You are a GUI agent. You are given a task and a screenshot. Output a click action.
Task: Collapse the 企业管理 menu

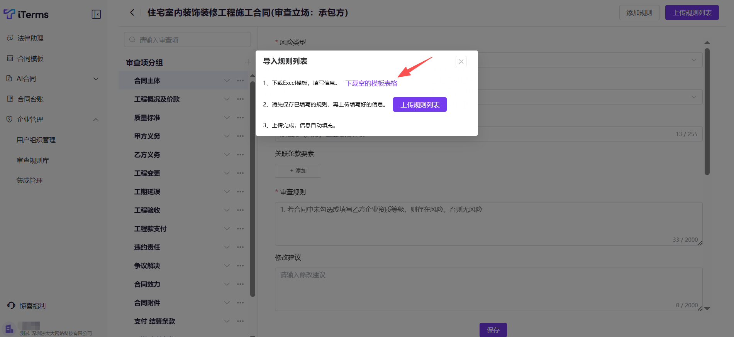[x=96, y=120]
